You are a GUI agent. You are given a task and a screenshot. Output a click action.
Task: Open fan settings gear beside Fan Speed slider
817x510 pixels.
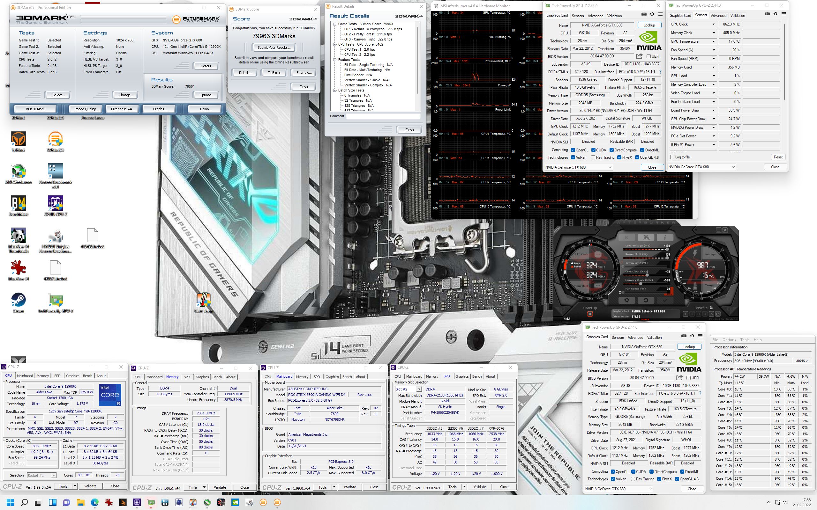[619, 292]
